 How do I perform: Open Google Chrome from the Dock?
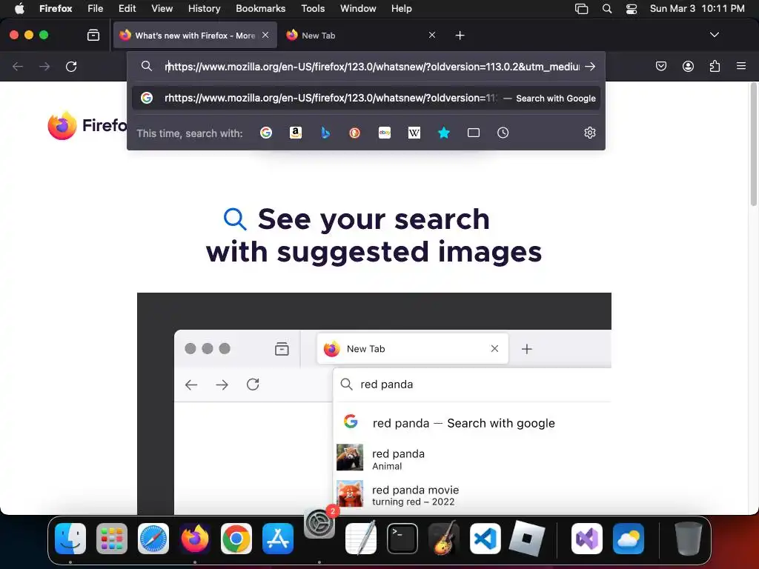click(236, 538)
